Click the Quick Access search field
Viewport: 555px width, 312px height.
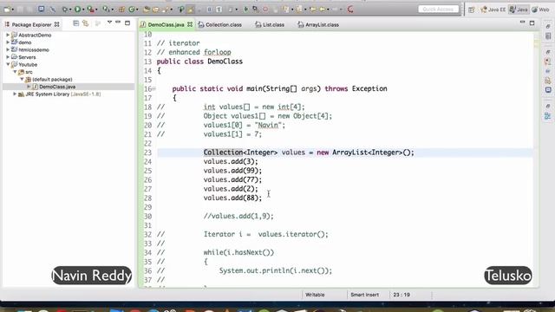click(x=438, y=10)
